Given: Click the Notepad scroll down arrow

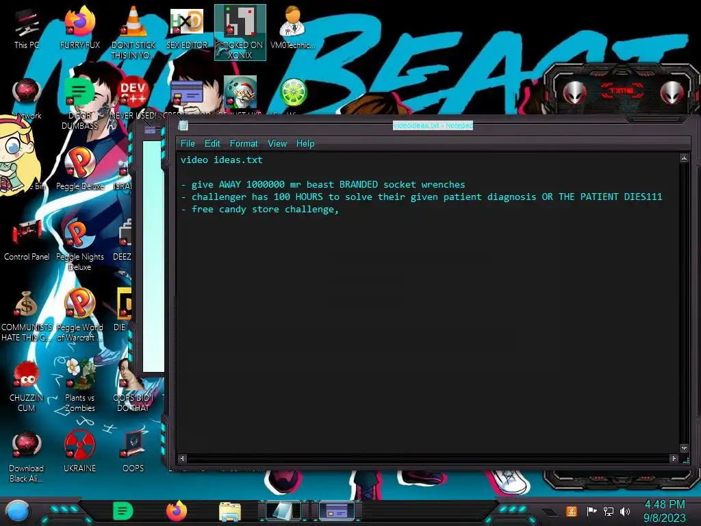Looking at the screenshot, I should [684, 448].
